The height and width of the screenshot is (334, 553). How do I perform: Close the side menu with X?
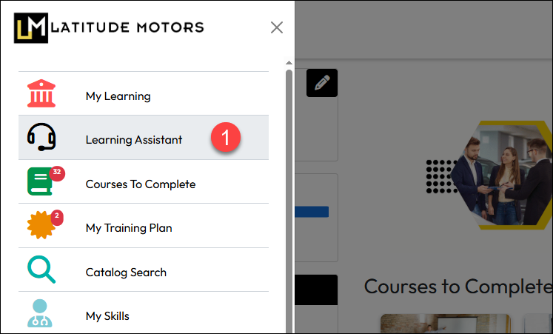click(x=277, y=28)
